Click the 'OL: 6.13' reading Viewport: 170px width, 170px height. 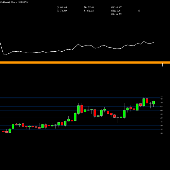click(x=116, y=14)
